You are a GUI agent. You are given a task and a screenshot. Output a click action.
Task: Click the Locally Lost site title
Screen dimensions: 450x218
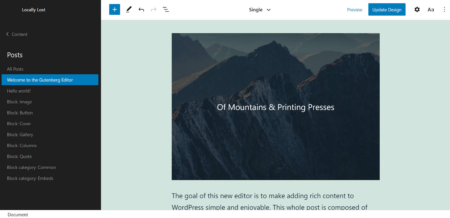tap(34, 10)
